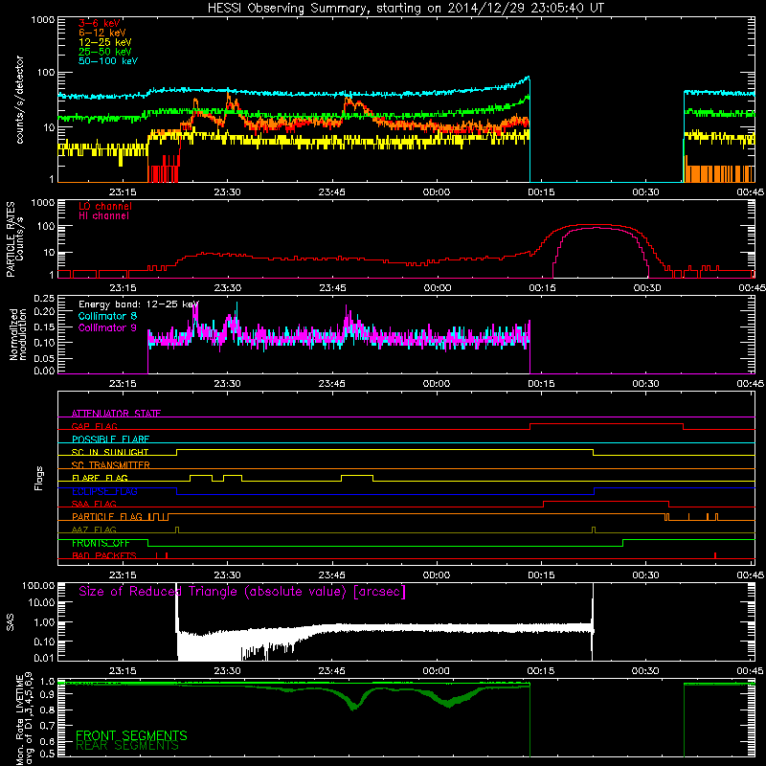Click the 0.25 value on modulation axis
This screenshot has height=766, width=766.
coord(44,298)
